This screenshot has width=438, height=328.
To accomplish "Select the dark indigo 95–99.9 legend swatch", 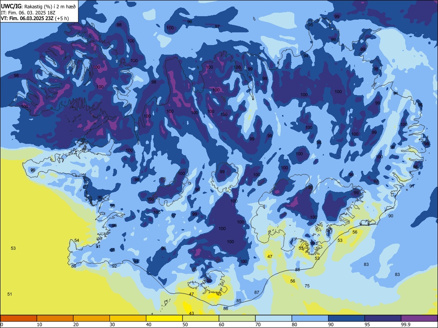I will tap(383, 318).
